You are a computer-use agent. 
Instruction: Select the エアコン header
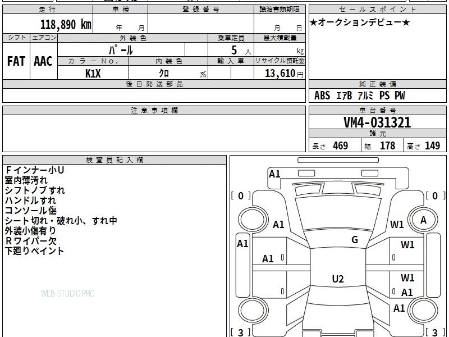pyautogui.click(x=44, y=38)
